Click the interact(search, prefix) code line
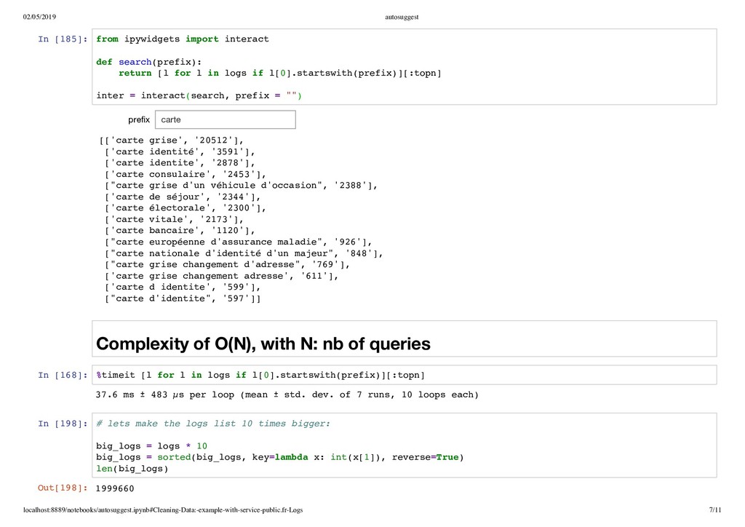This screenshot has width=745, height=527. 199,95
